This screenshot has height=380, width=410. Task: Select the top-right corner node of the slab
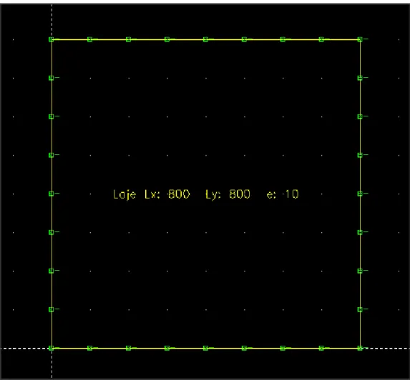(x=360, y=39)
